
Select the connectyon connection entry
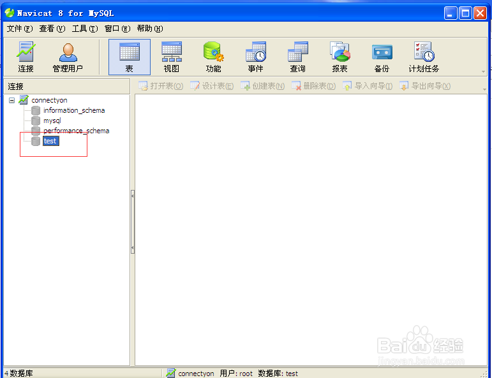pyautogui.click(x=49, y=100)
